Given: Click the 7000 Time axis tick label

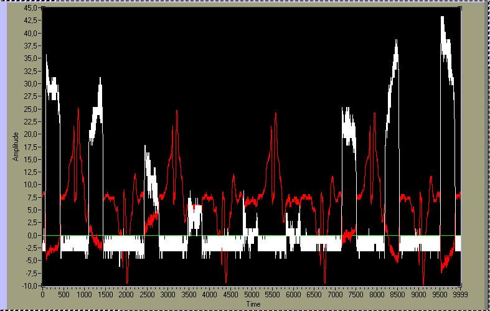Looking at the screenshot, I should click(336, 294).
